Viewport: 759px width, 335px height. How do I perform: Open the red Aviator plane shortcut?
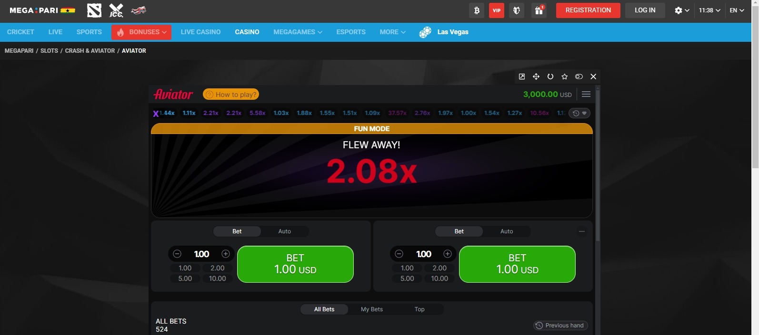(x=139, y=10)
